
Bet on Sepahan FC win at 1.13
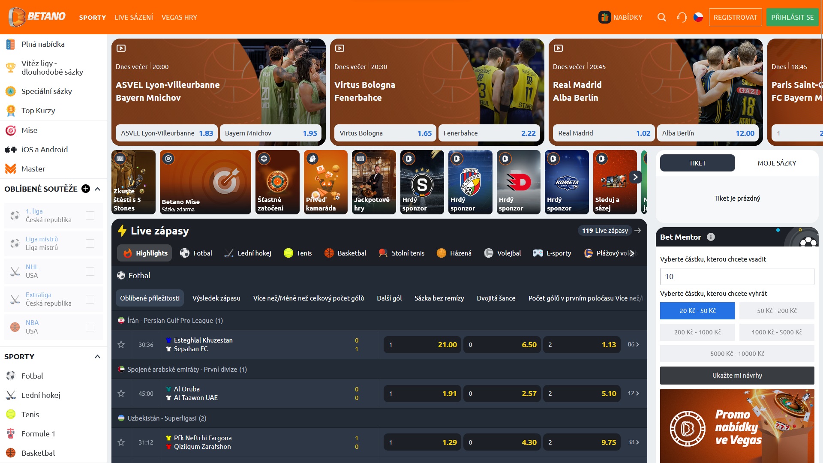pos(582,345)
